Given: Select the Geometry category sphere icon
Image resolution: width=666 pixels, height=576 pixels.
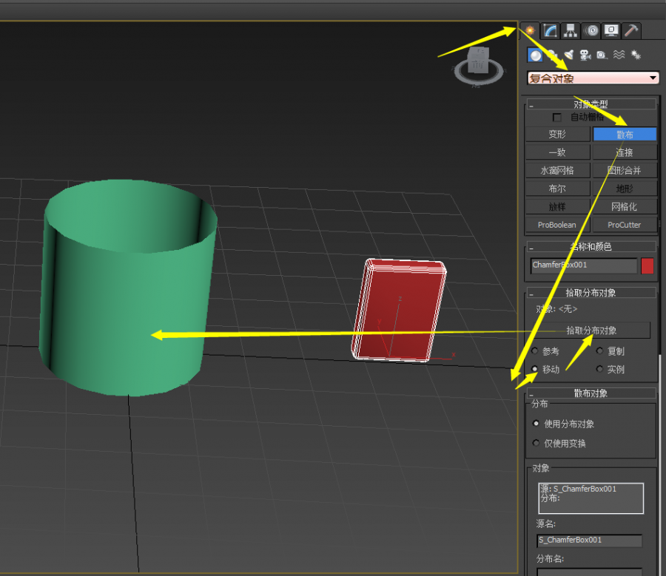Looking at the screenshot, I should click(535, 55).
